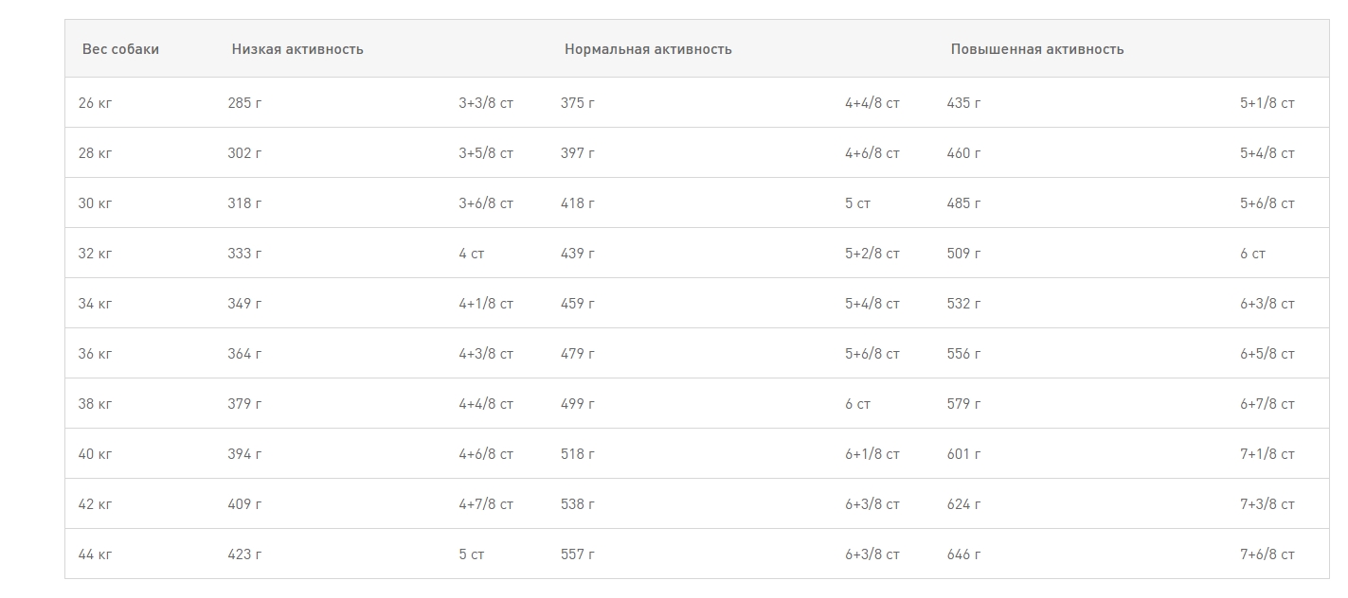Click the '7+6/8 ст' cup amount
1348x598 pixels.
coord(1267,554)
